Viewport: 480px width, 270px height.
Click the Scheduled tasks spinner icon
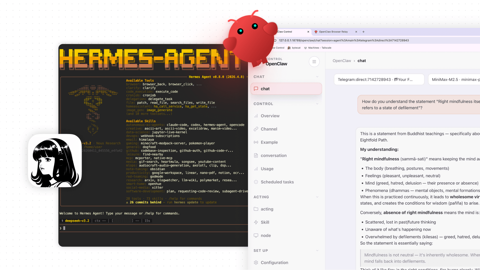click(x=256, y=182)
